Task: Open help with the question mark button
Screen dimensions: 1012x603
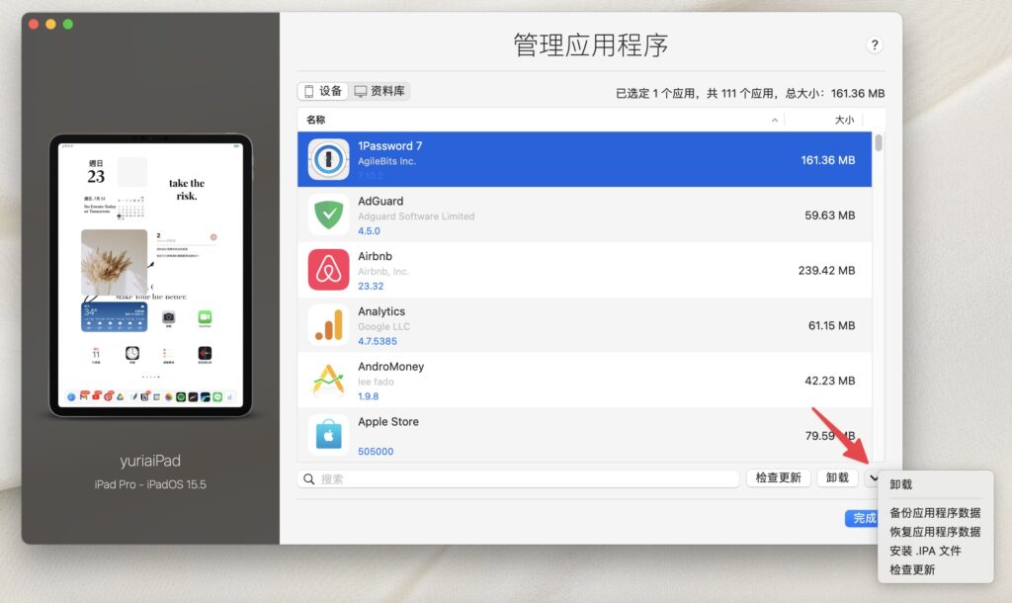Action: click(x=875, y=44)
